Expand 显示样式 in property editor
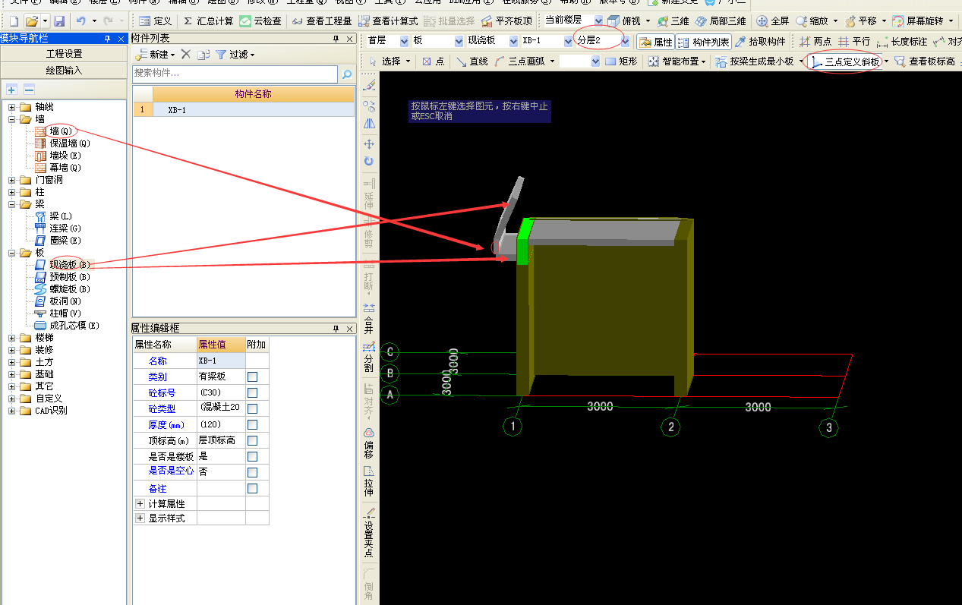Screen dimensions: 962x605 140,518
